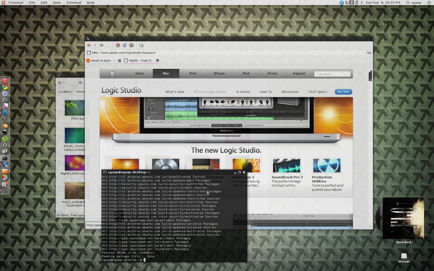The image size is (434, 271).
Task: Click the browser Forward arrow
Action: (102, 45)
